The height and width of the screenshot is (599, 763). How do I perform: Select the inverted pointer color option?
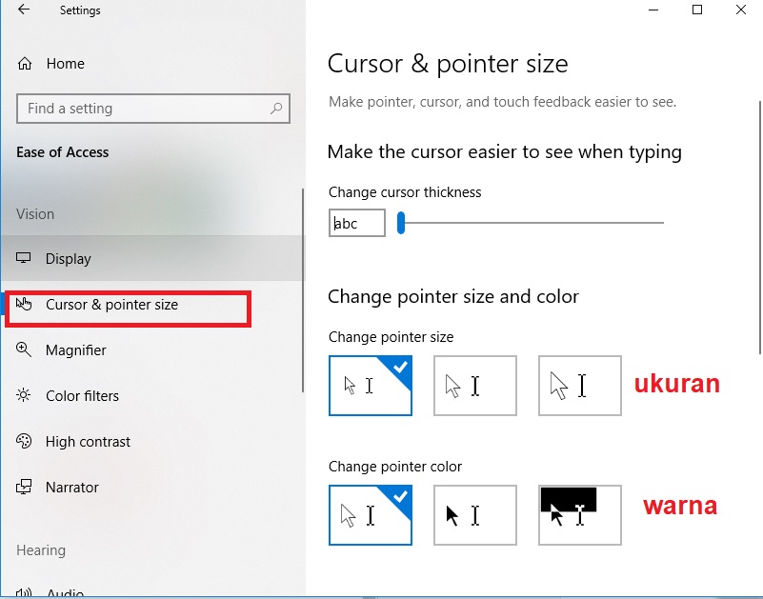coord(579,515)
